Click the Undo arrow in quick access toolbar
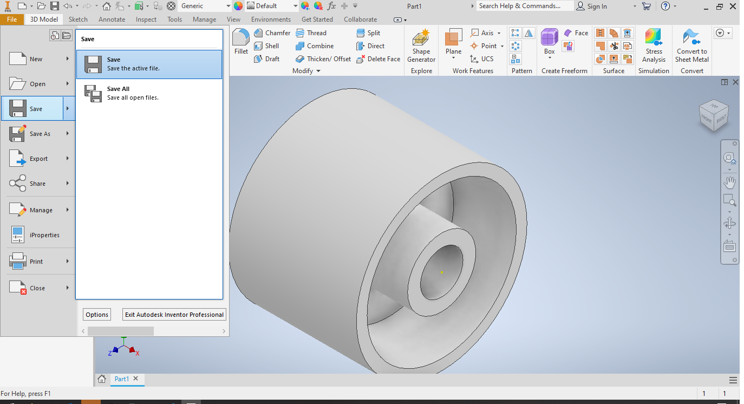 pos(68,6)
